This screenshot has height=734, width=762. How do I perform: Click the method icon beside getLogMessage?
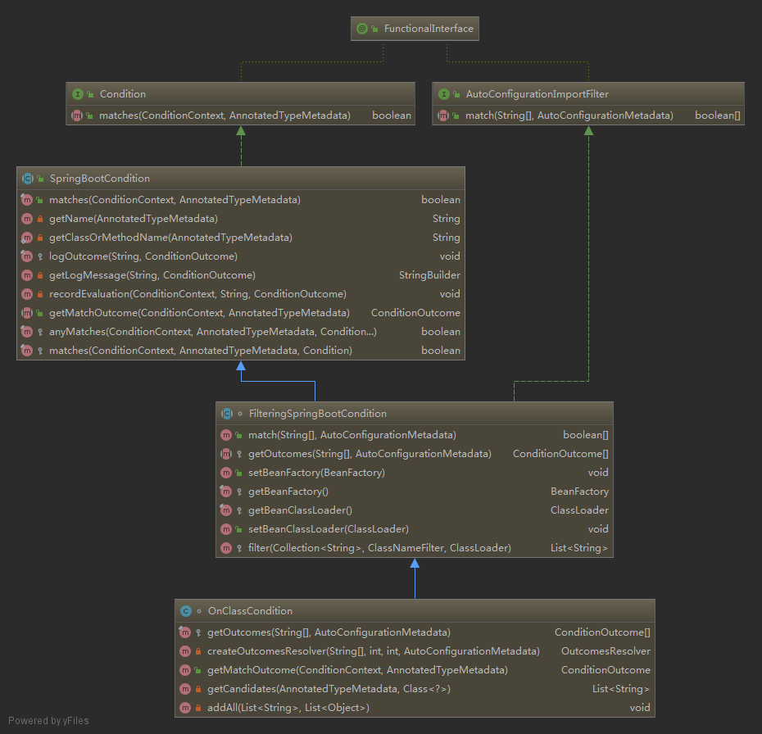(x=27, y=275)
